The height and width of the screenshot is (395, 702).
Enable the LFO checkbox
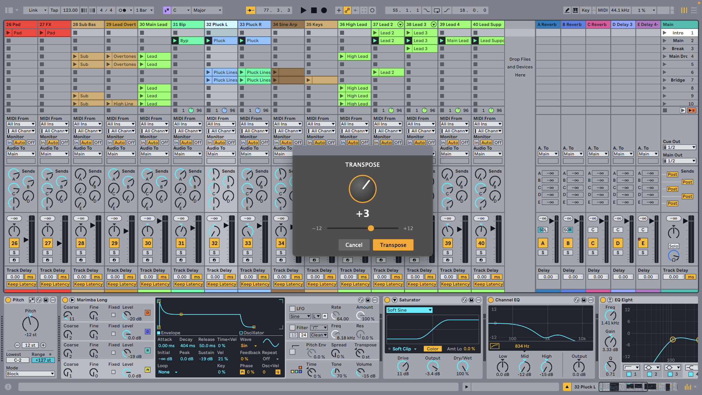click(x=292, y=309)
